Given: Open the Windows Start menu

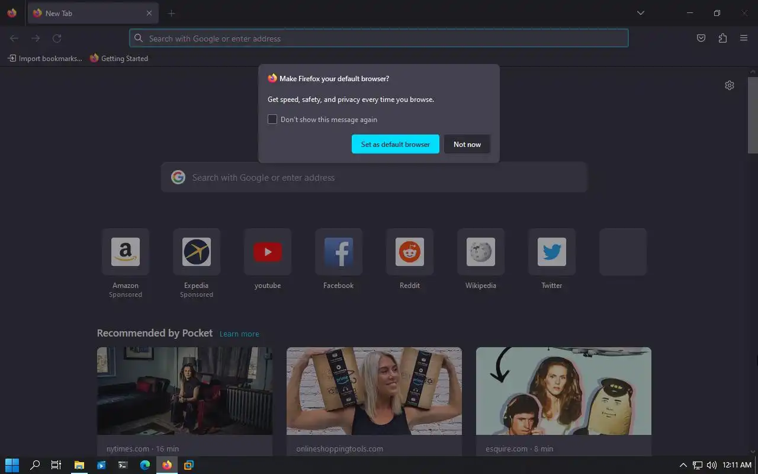Looking at the screenshot, I should pos(12,465).
